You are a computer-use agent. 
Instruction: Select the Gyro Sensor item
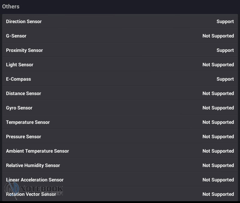click(120, 107)
